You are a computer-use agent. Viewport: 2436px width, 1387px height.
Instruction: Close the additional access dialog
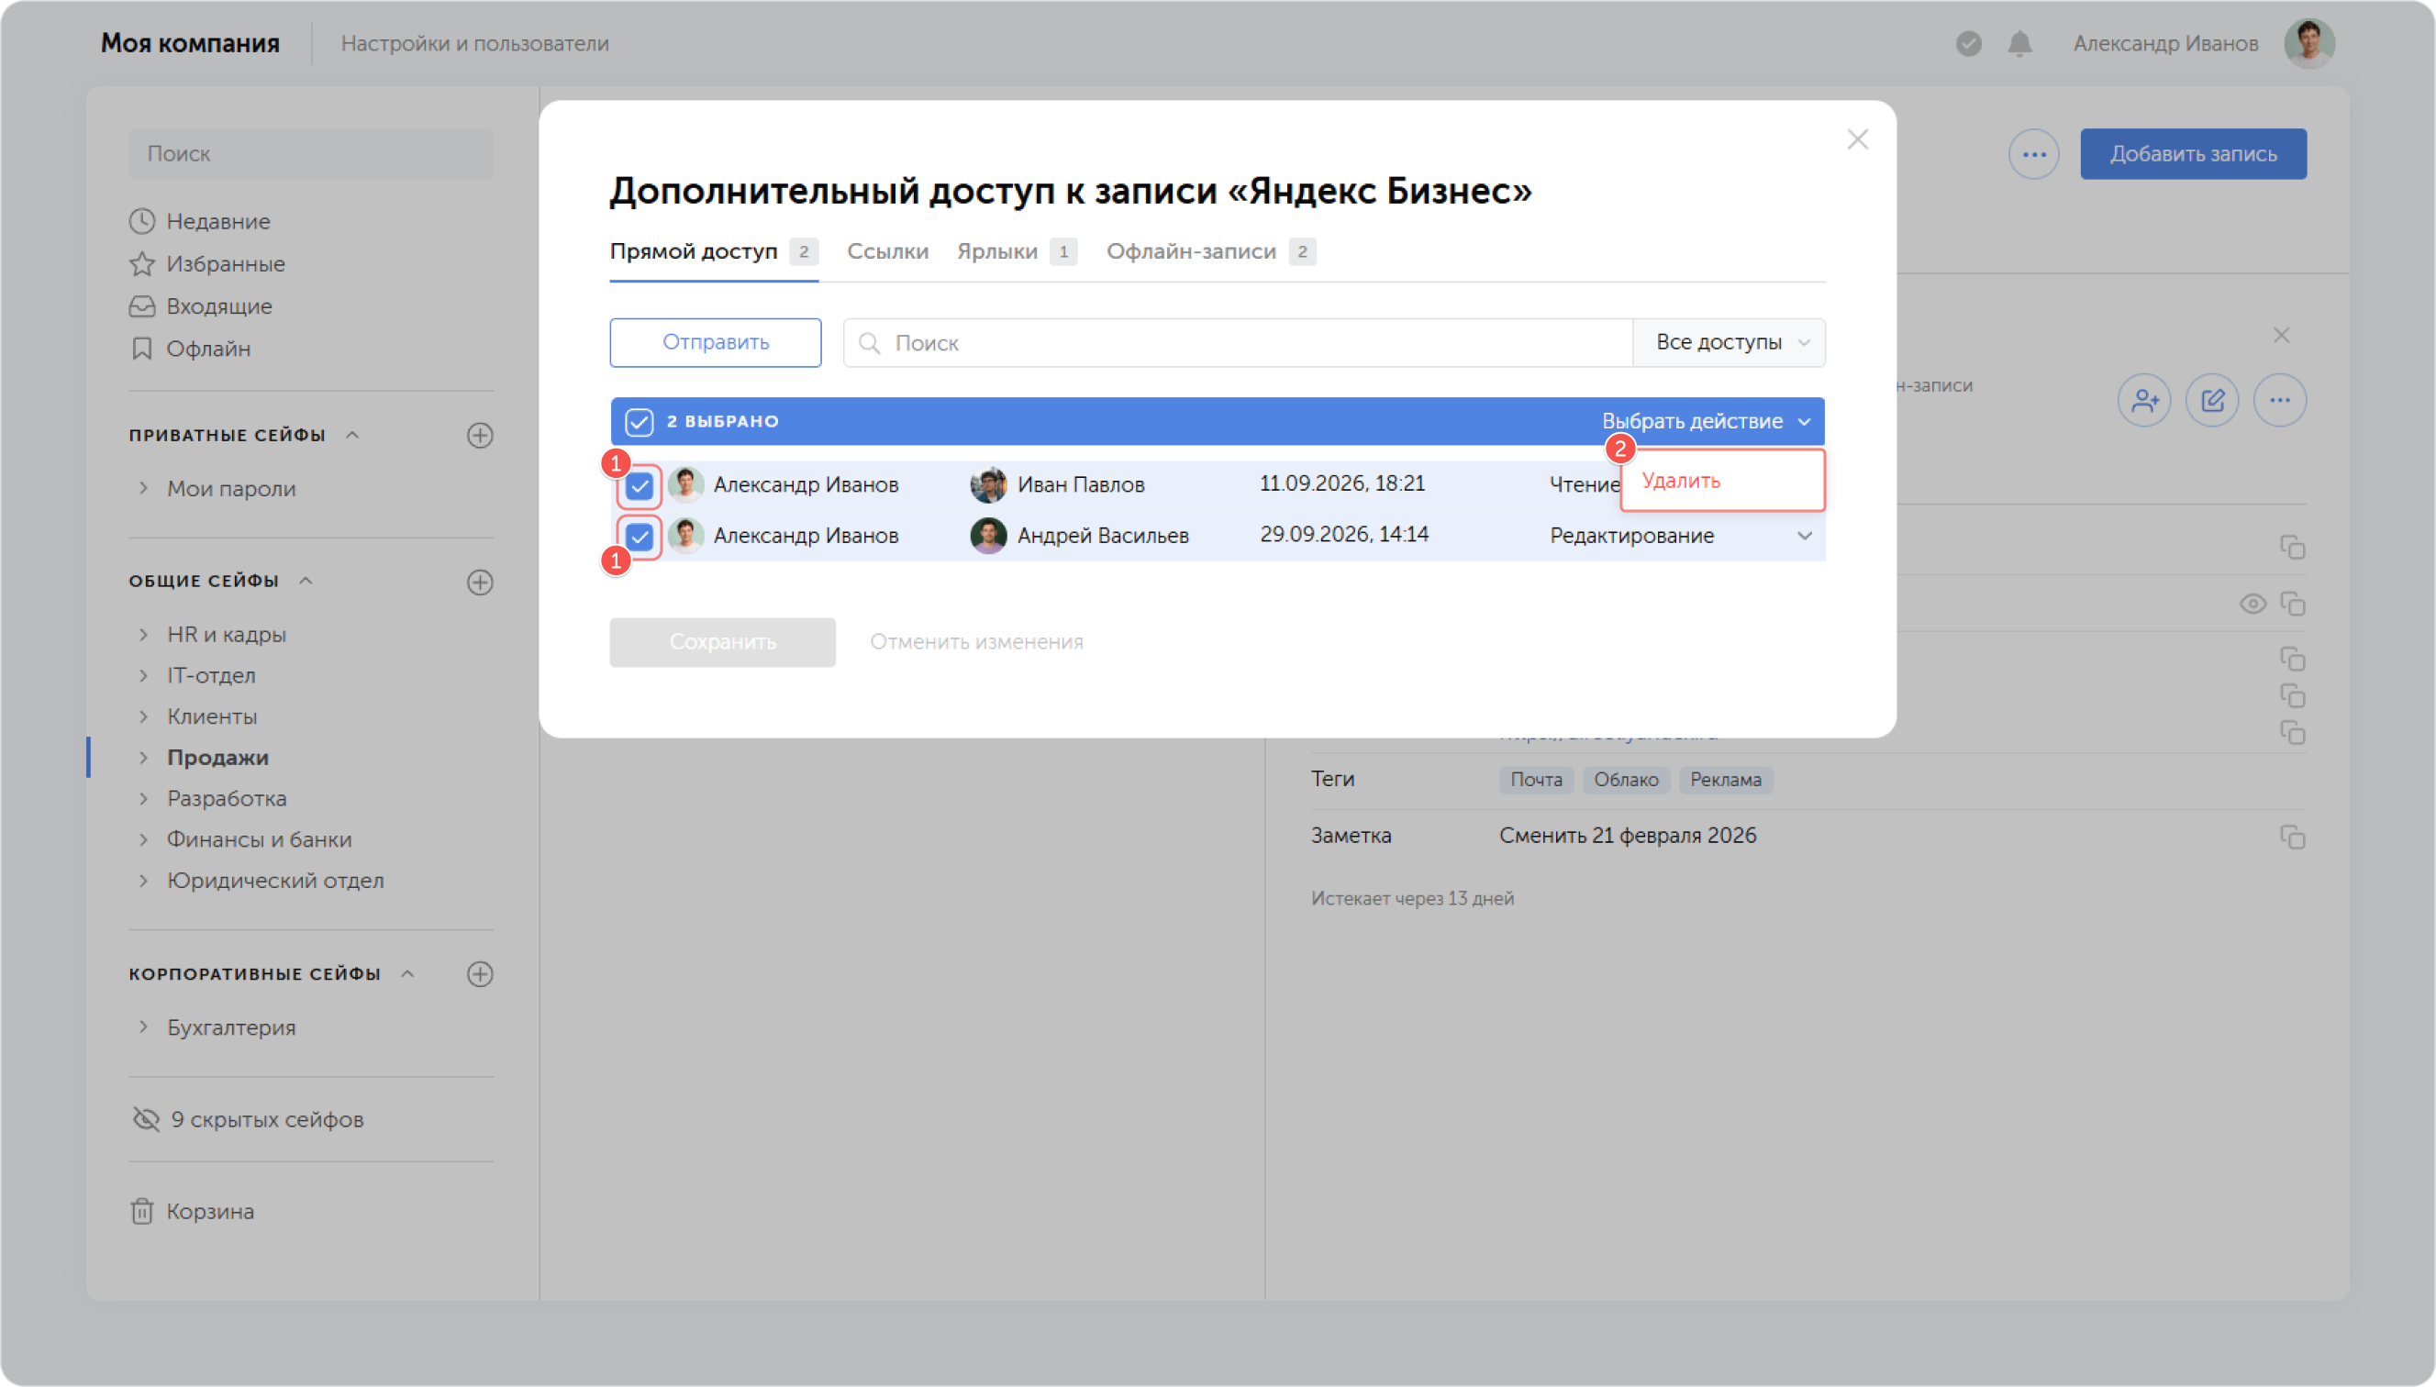point(1857,140)
